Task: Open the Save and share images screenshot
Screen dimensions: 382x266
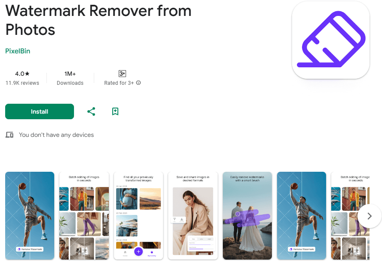Action: click(x=193, y=216)
